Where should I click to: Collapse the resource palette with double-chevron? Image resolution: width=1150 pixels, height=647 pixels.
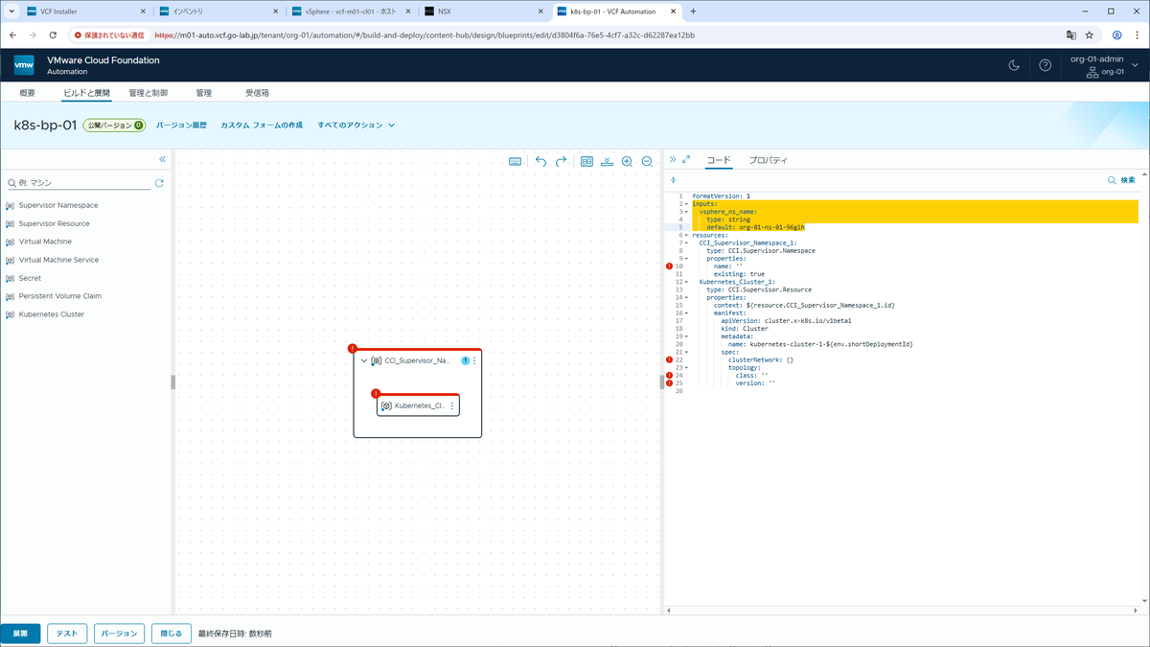(x=162, y=159)
